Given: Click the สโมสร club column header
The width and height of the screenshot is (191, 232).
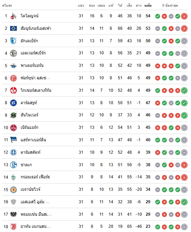Looking at the screenshot, I should [7, 6].
